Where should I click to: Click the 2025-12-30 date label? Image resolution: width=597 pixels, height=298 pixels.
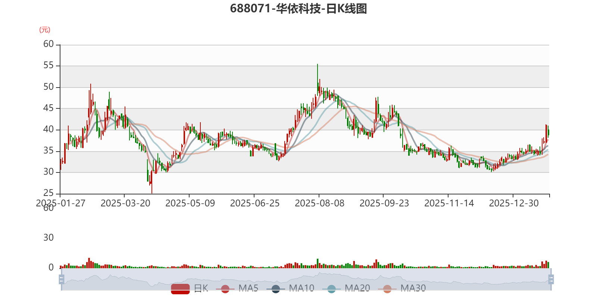pyautogui.click(x=514, y=203)
